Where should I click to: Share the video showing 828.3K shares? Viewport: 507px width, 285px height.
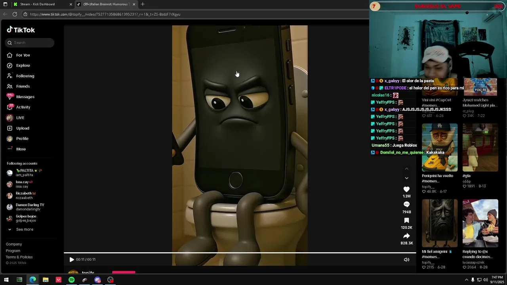[x=406, y=236]
